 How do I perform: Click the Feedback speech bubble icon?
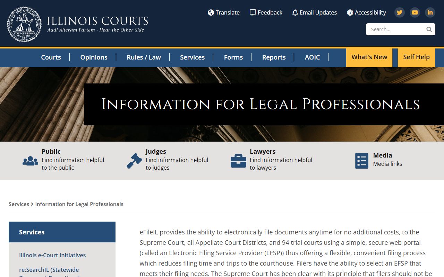(x=253, y=12)
